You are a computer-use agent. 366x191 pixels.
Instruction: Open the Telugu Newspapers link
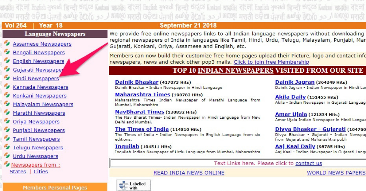(38, 148)
